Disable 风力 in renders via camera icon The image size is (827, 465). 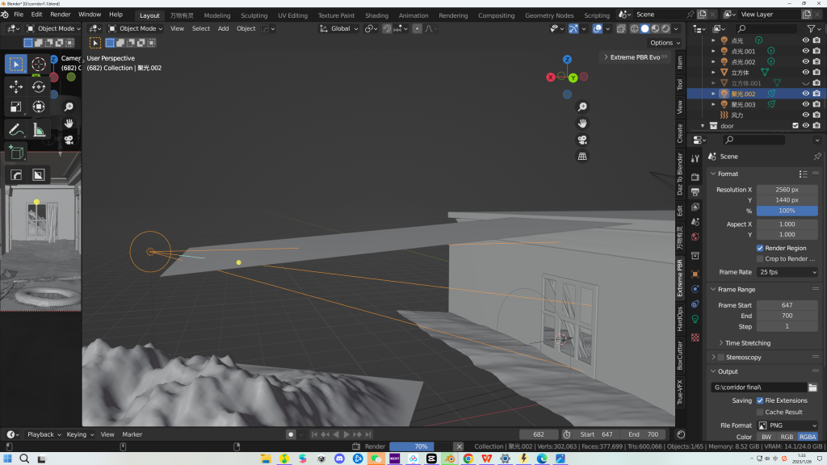point(817,115)
